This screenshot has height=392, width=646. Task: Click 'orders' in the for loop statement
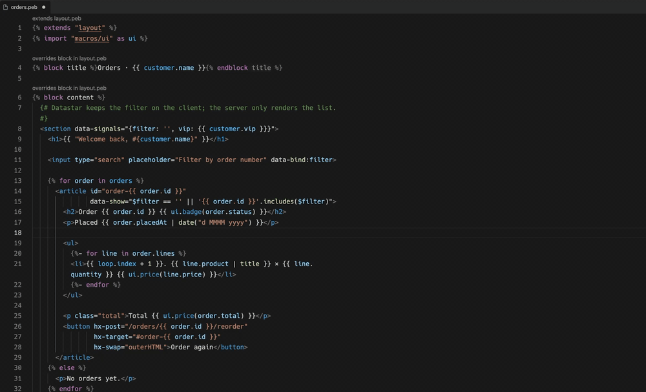[x=121, y=181]
